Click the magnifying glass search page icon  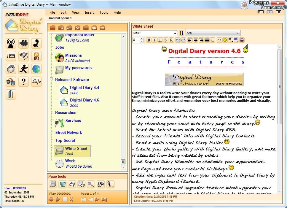coord(91,185)
